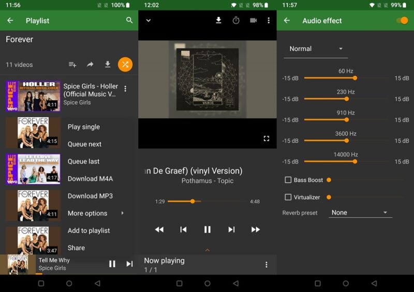
Task: Enter fullscreen on the video
Action: [x=267, y=139]
